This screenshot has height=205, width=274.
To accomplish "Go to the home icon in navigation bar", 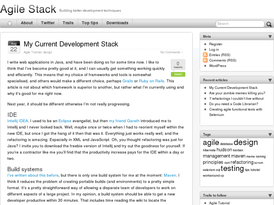I will pyautogui.click(x=10, y=23).
